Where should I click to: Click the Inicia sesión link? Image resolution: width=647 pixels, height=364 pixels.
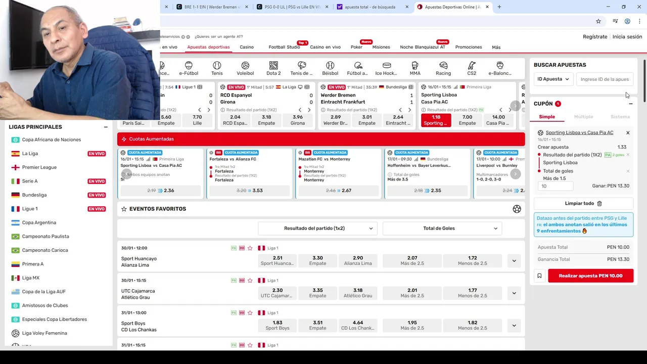pyautogui.click(x=627, y=36)
